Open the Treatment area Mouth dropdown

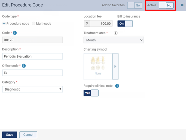[114, 40]
